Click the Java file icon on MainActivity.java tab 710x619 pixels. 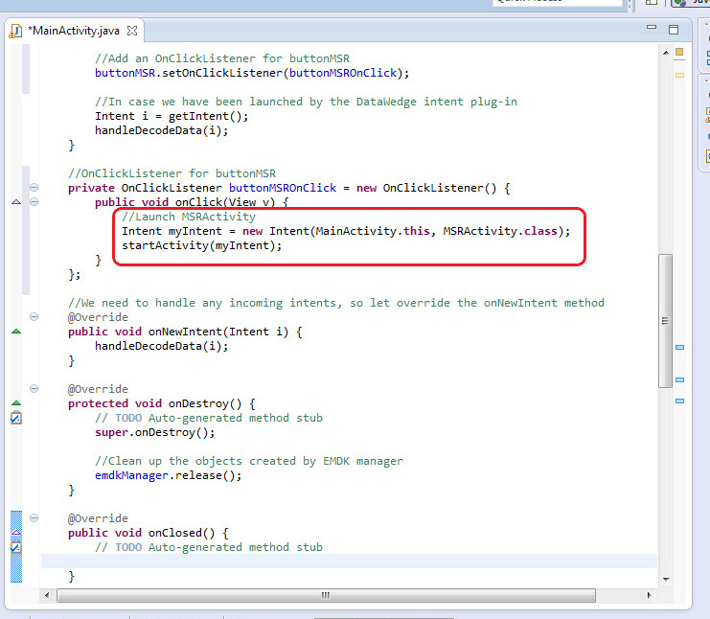pos(15,30)
